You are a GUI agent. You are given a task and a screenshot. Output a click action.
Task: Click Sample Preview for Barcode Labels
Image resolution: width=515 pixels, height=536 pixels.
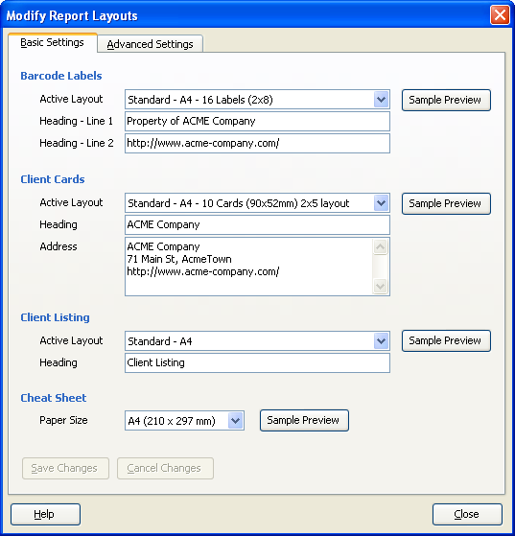pyautogui.click(x=446, y=100)
